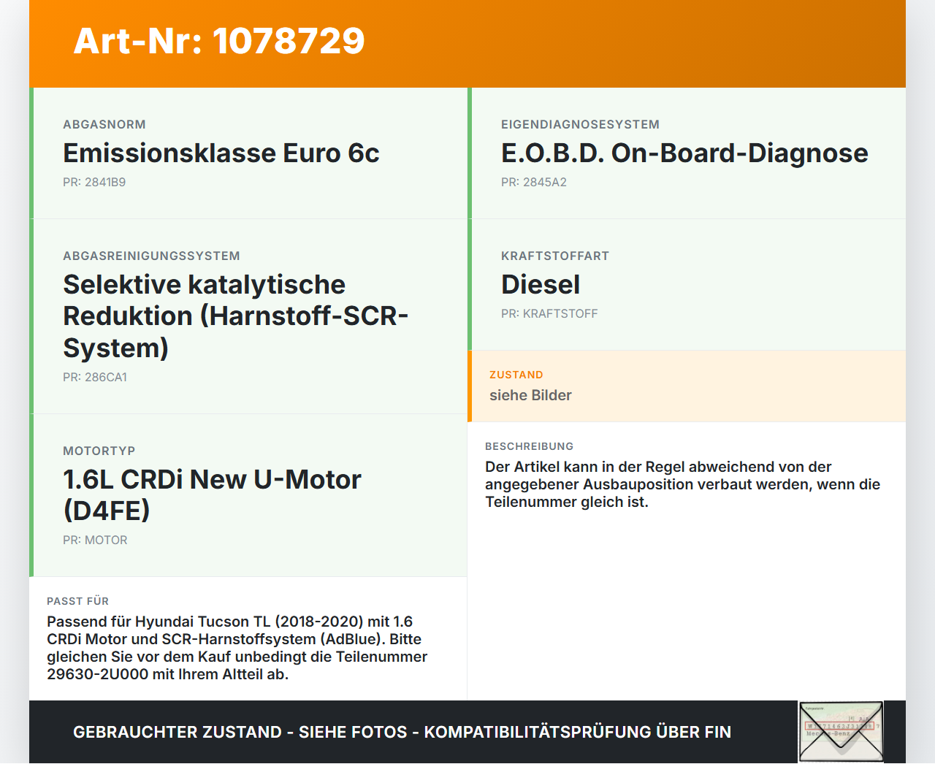The image size is (935, 764).
Task: Select 'E.O.B.D. On-Board-Diagnose' value
Action: click(684, 153)
